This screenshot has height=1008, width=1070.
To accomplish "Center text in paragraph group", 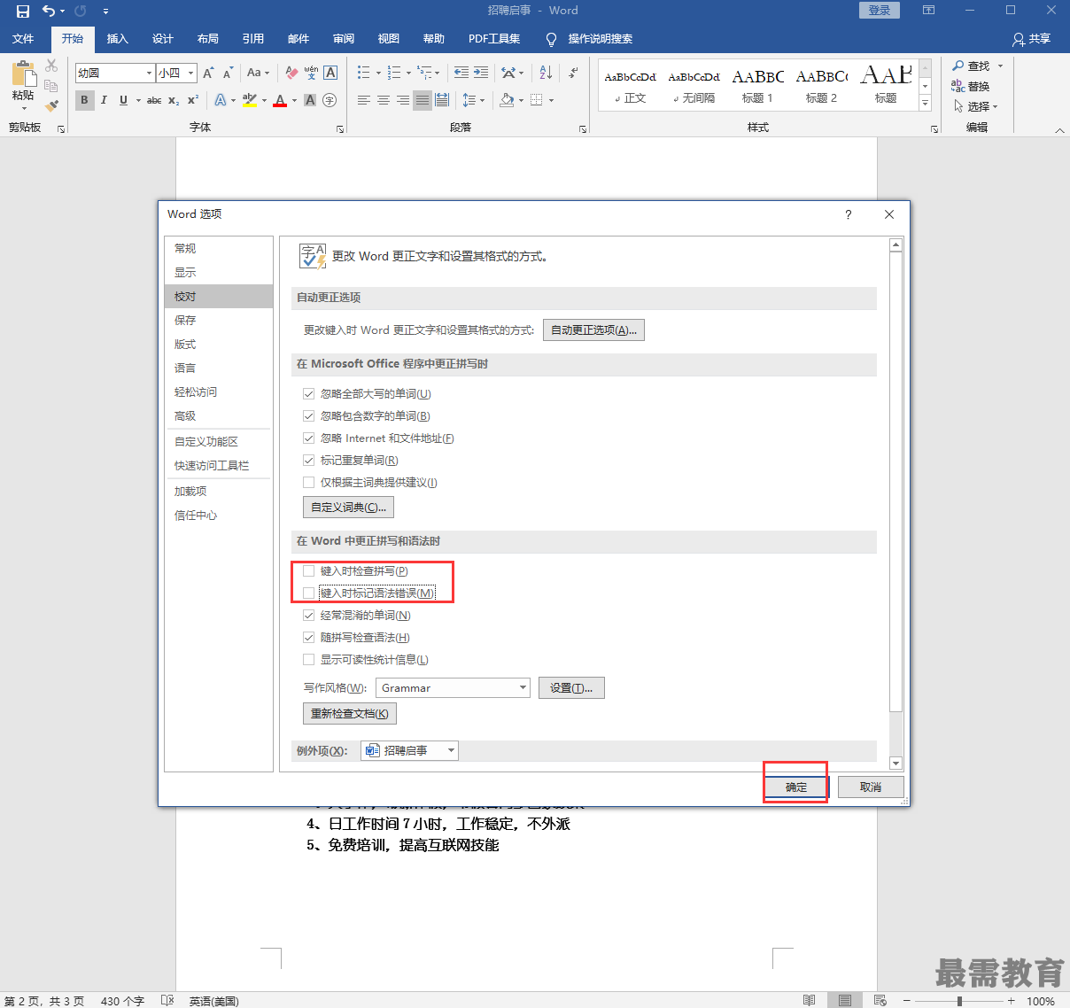I will [x=384, y=100].
